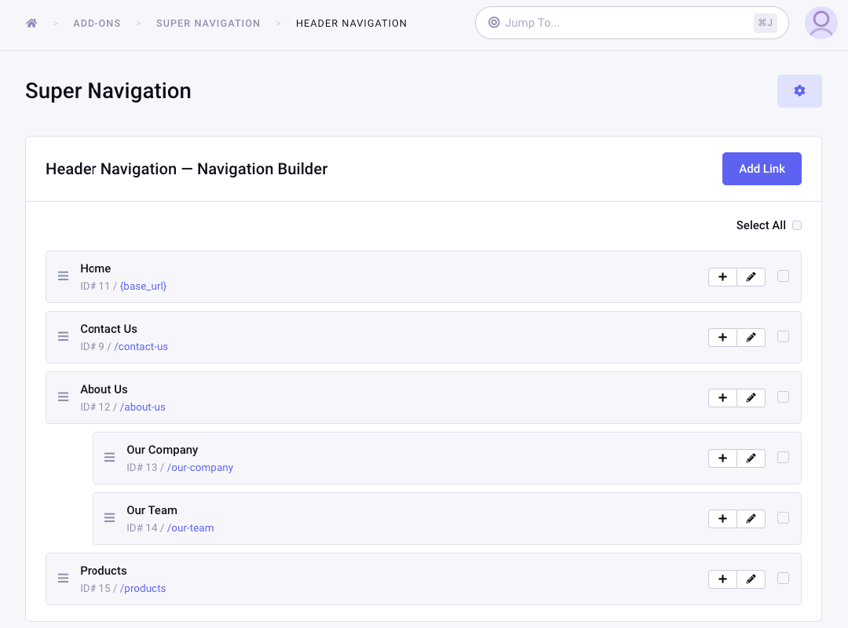The image size is (848, 628).
Task: Follow the /our-team link
Action: pyautogui.click(x=190, y=528)
